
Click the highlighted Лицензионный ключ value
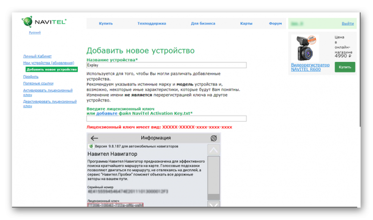pos(115,205)
